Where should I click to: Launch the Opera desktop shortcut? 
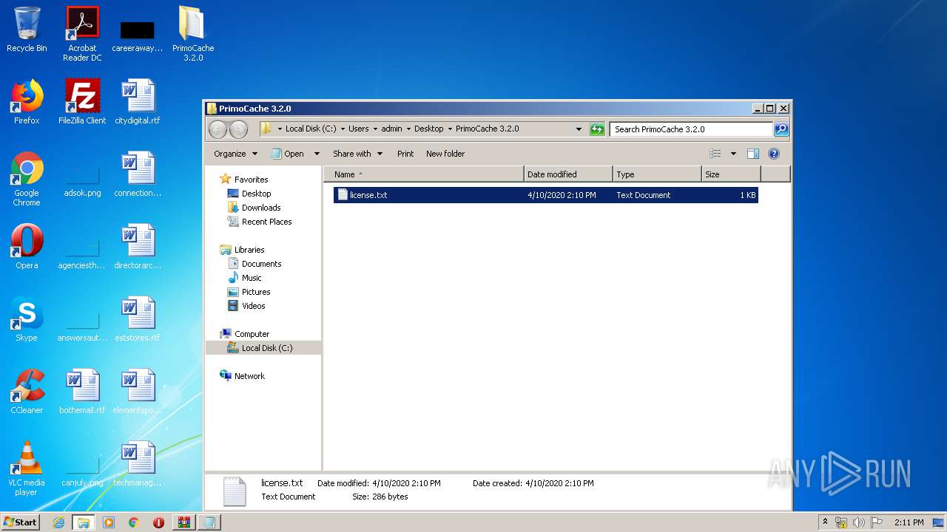[27, 247]
